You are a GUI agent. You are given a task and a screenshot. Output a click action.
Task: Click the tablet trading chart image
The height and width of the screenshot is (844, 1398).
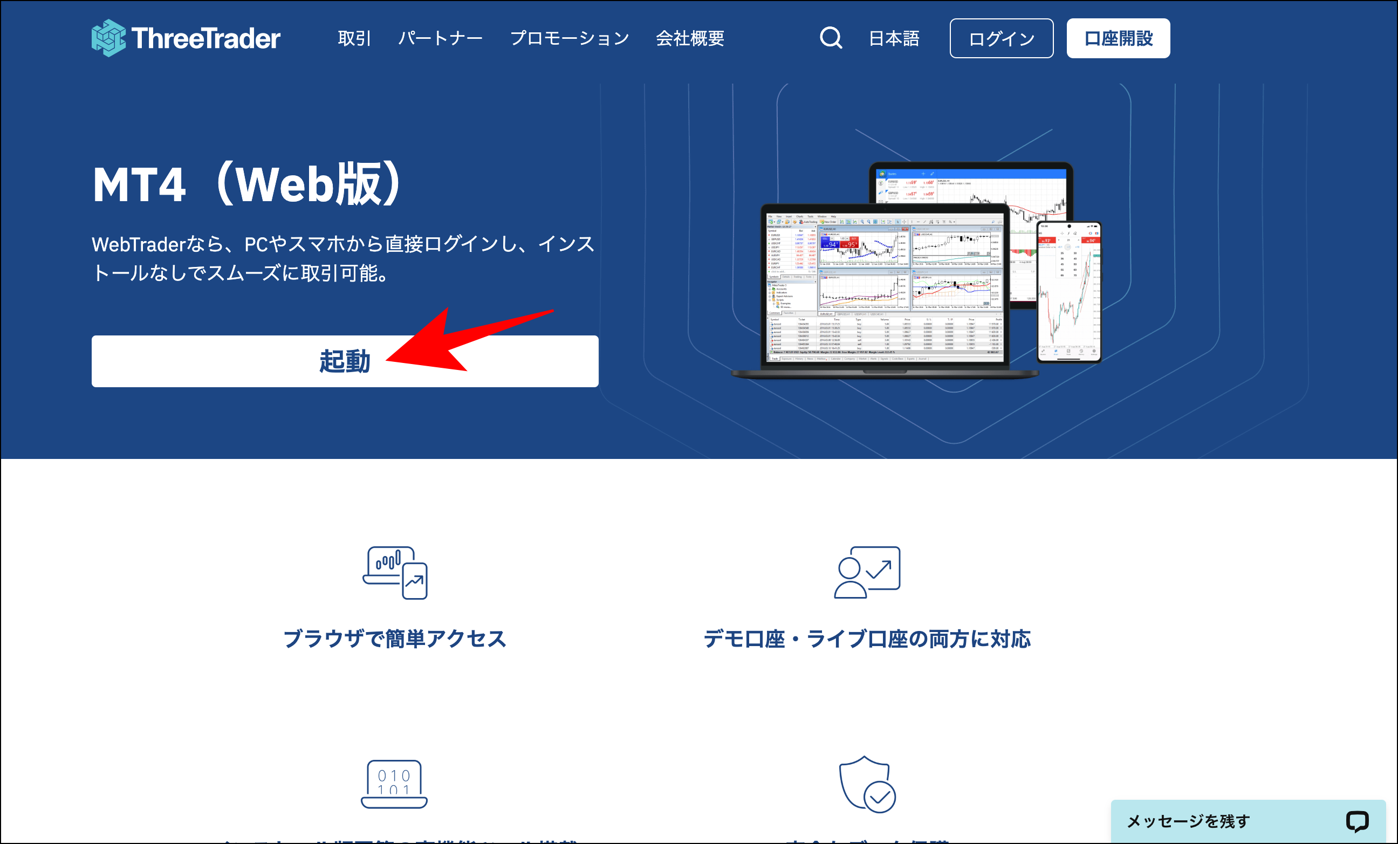pyautogui.click(x=1010, y=198)
